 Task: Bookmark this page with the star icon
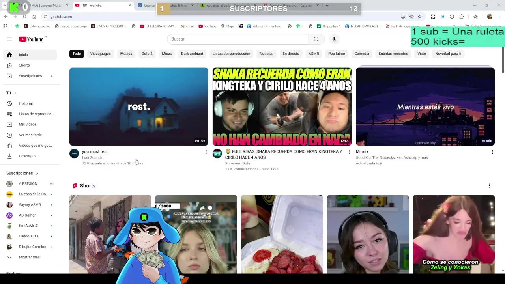(x=420, y=17)
